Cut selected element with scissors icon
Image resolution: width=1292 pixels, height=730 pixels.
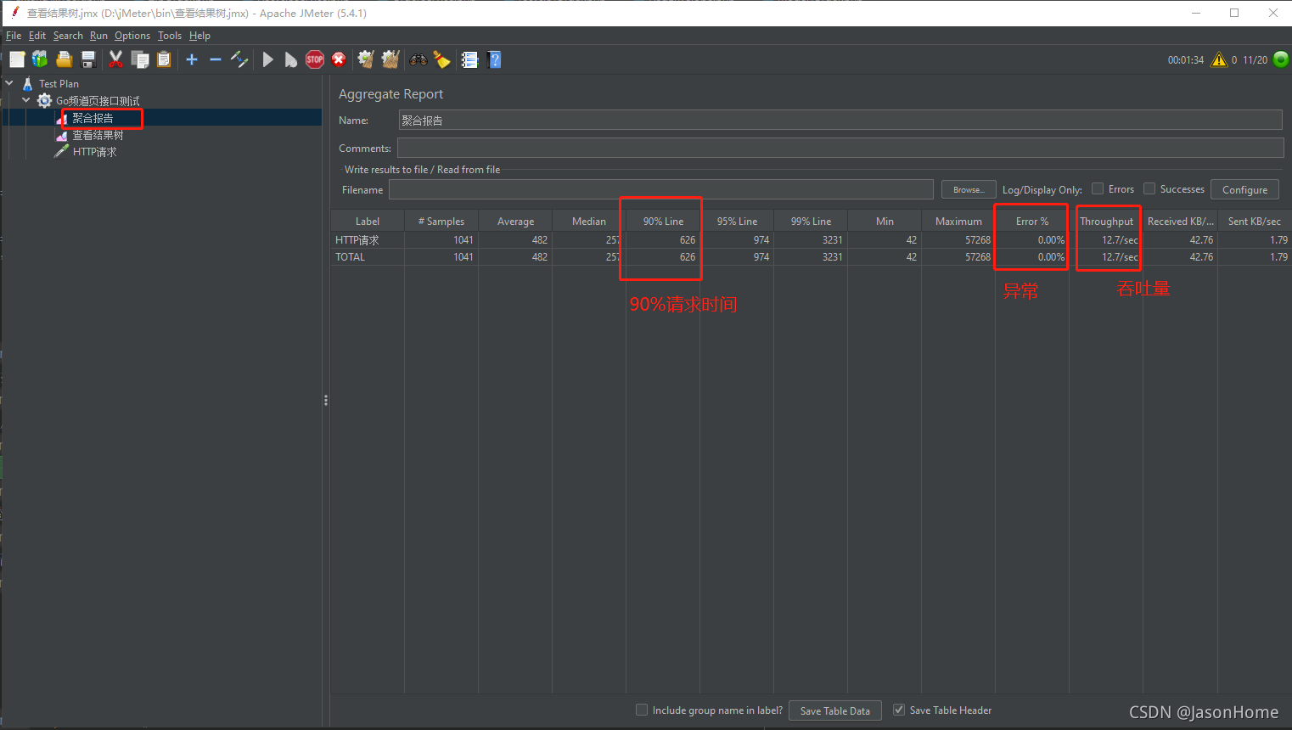[x=116, y=59]
